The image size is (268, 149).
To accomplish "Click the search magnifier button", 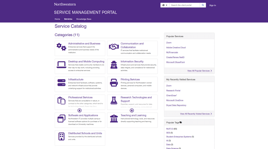I will [203, 5].
